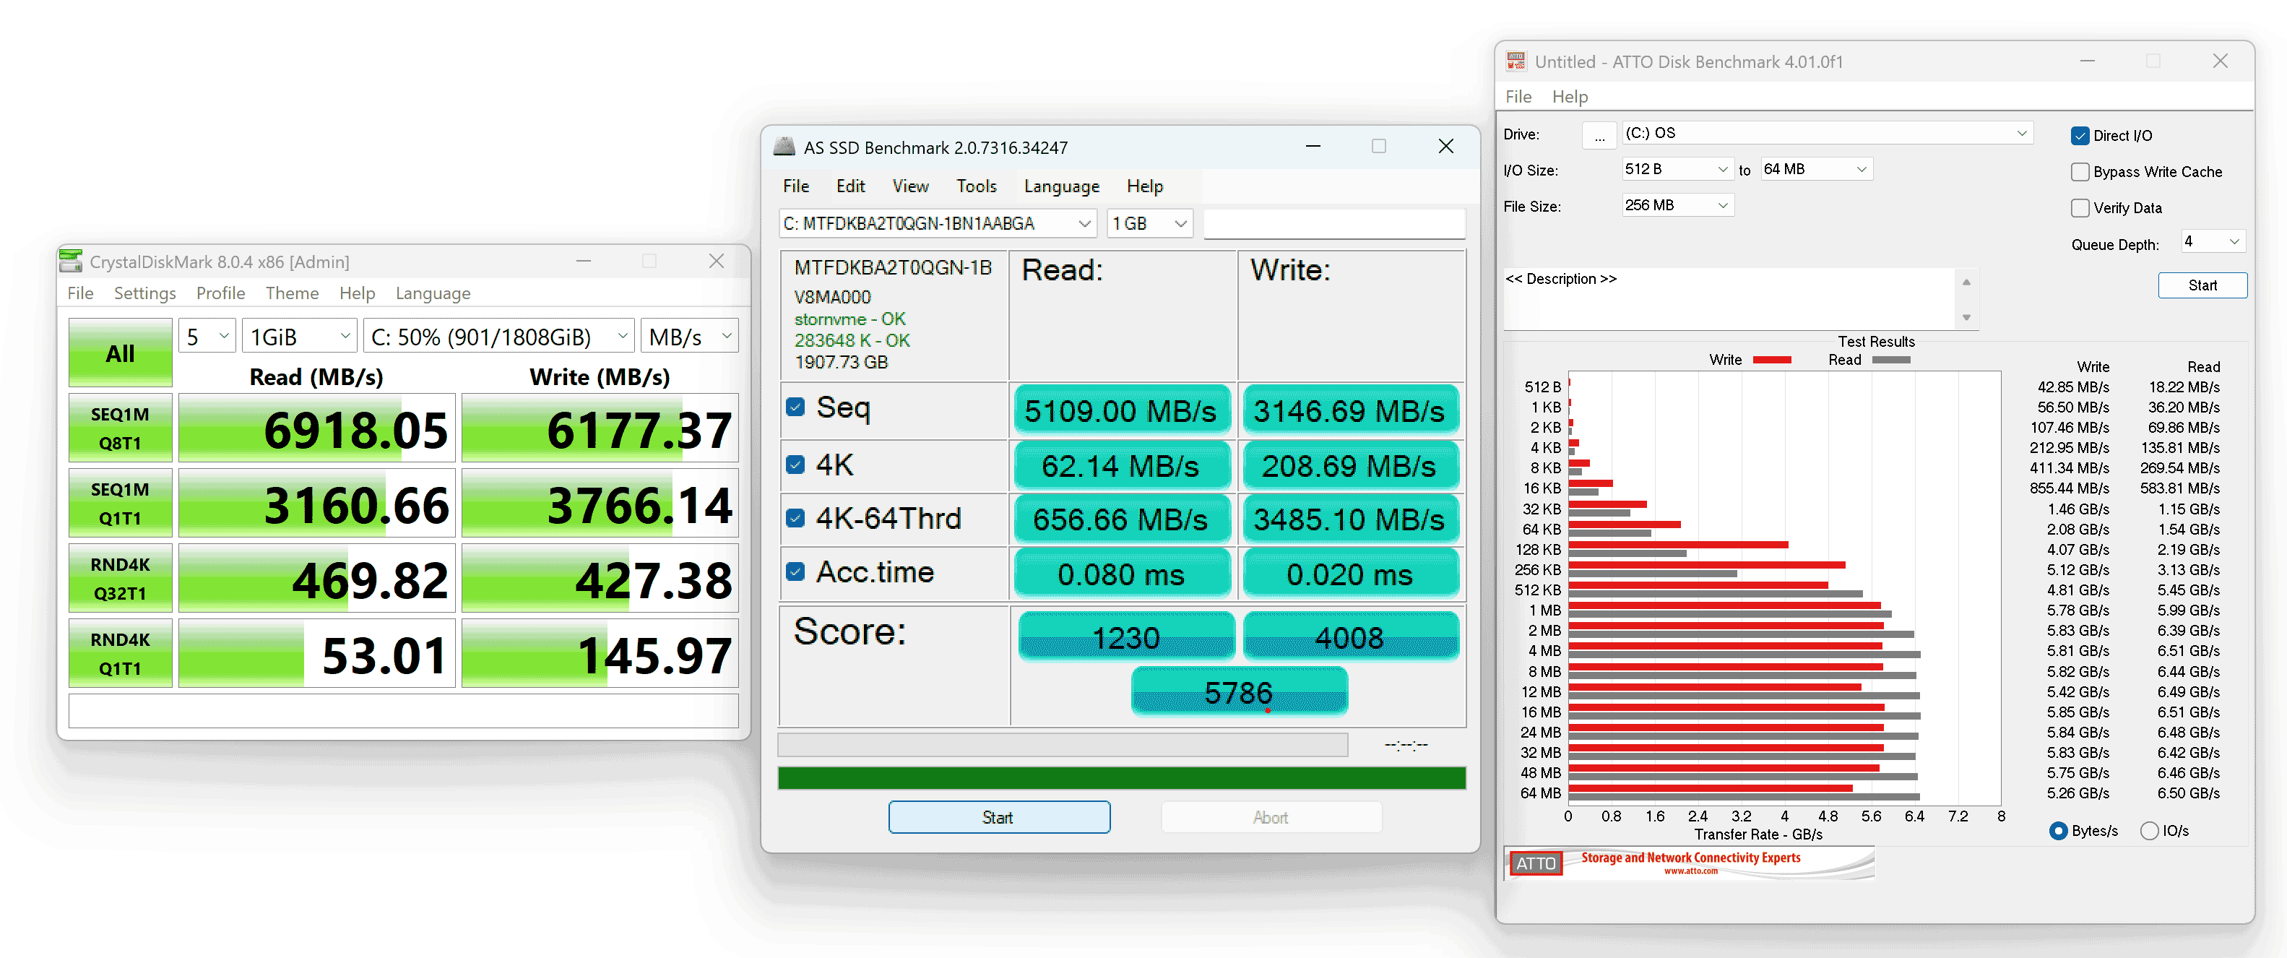2287x958 pixels.
Task: Close the CrystalDiskMark window
Action: click(x=717, y=261)
